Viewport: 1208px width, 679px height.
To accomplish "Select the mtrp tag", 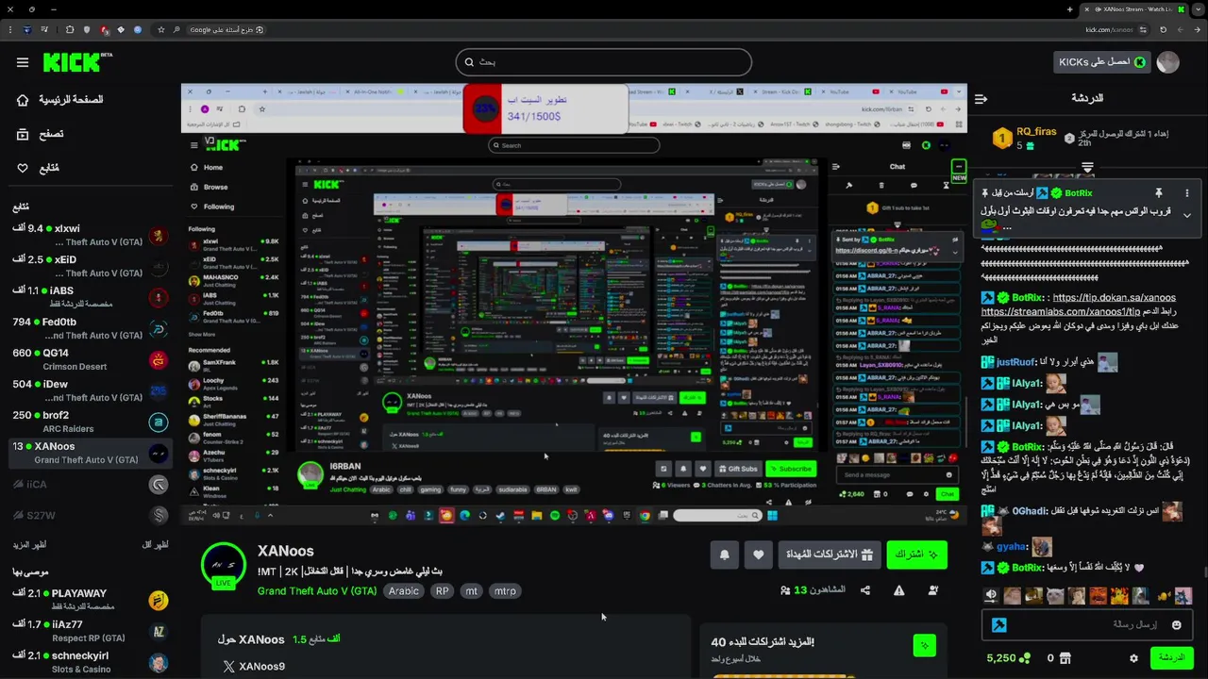I will pyautogui.click(x=505, y=591).
